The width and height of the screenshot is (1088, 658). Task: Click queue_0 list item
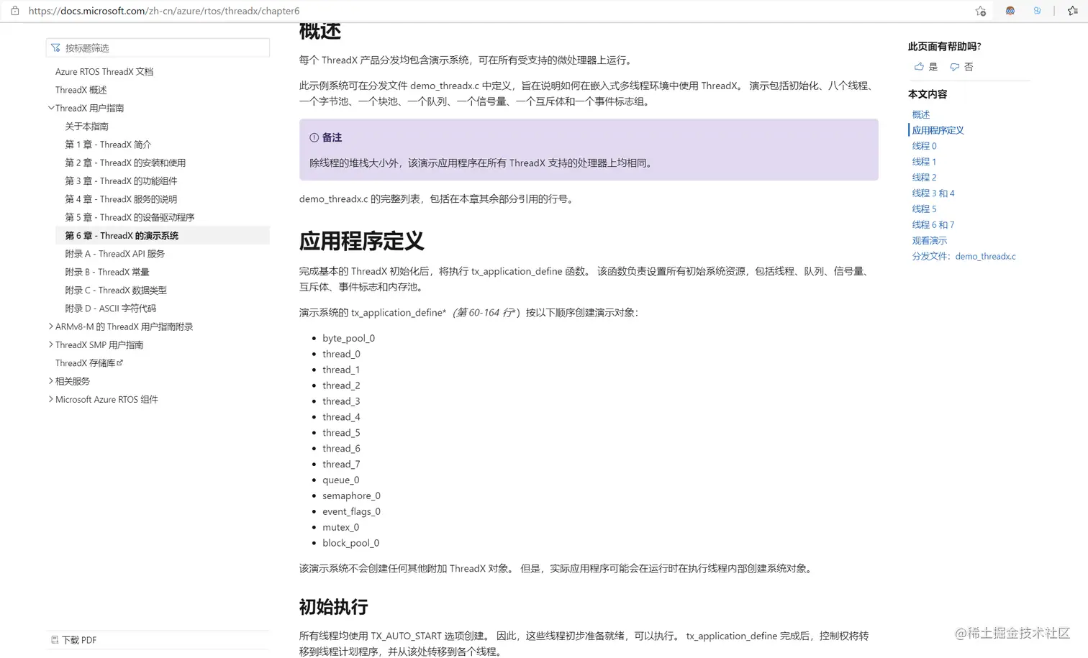coord(340,480)
